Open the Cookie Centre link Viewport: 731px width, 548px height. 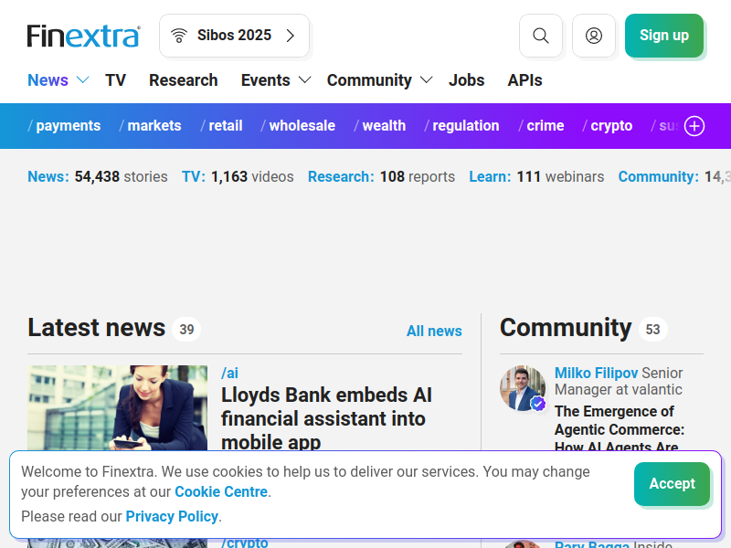coord(221,492)
